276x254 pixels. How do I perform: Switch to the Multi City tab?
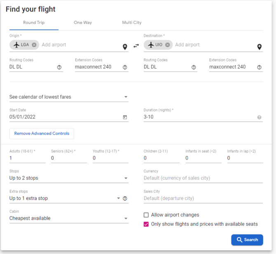pyautogui.click(x=132, y=23)
